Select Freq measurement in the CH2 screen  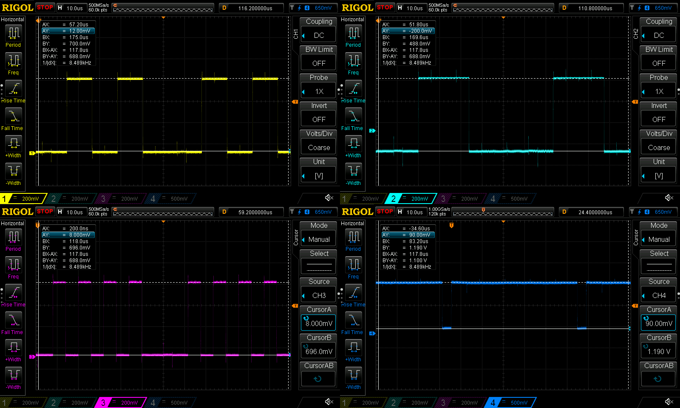pyautogui.click(x=353, y=64)
